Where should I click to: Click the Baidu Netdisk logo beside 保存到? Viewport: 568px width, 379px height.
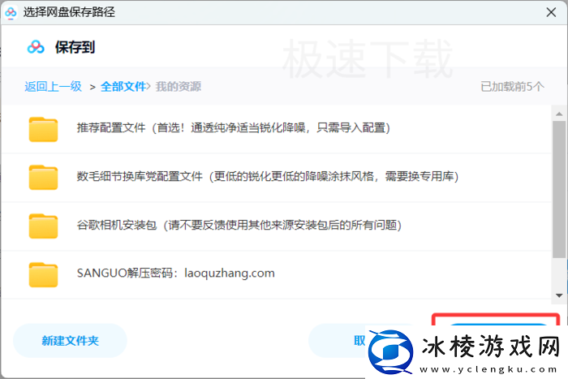36,47
